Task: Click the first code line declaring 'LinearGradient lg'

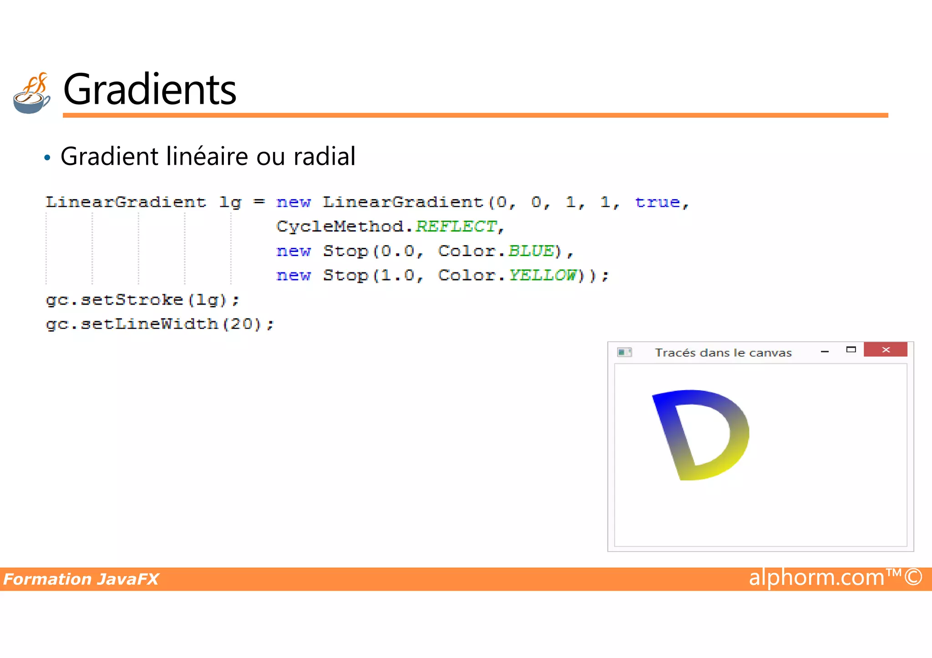Action: pos(368,202)
